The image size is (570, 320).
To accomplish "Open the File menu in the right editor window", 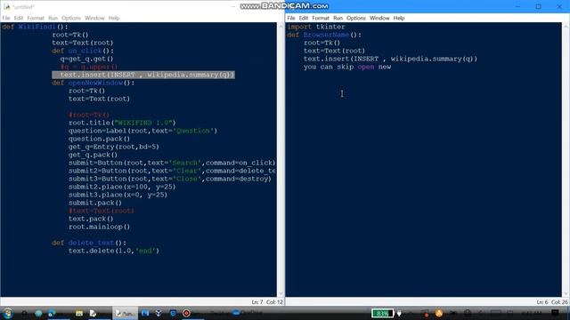I will (x=291, y=18).
